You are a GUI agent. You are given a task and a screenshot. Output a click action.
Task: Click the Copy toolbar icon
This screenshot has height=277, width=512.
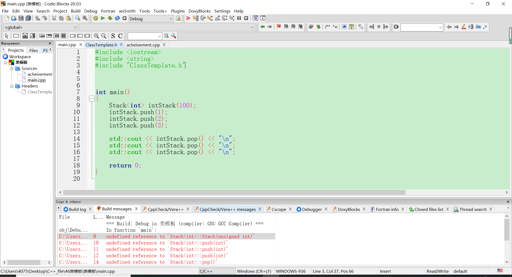[x=61, y=18]
